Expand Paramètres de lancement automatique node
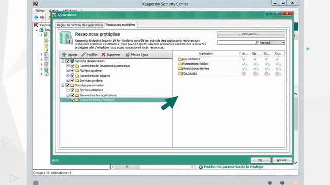The image size is (330, 185). [x=68, y=66]
